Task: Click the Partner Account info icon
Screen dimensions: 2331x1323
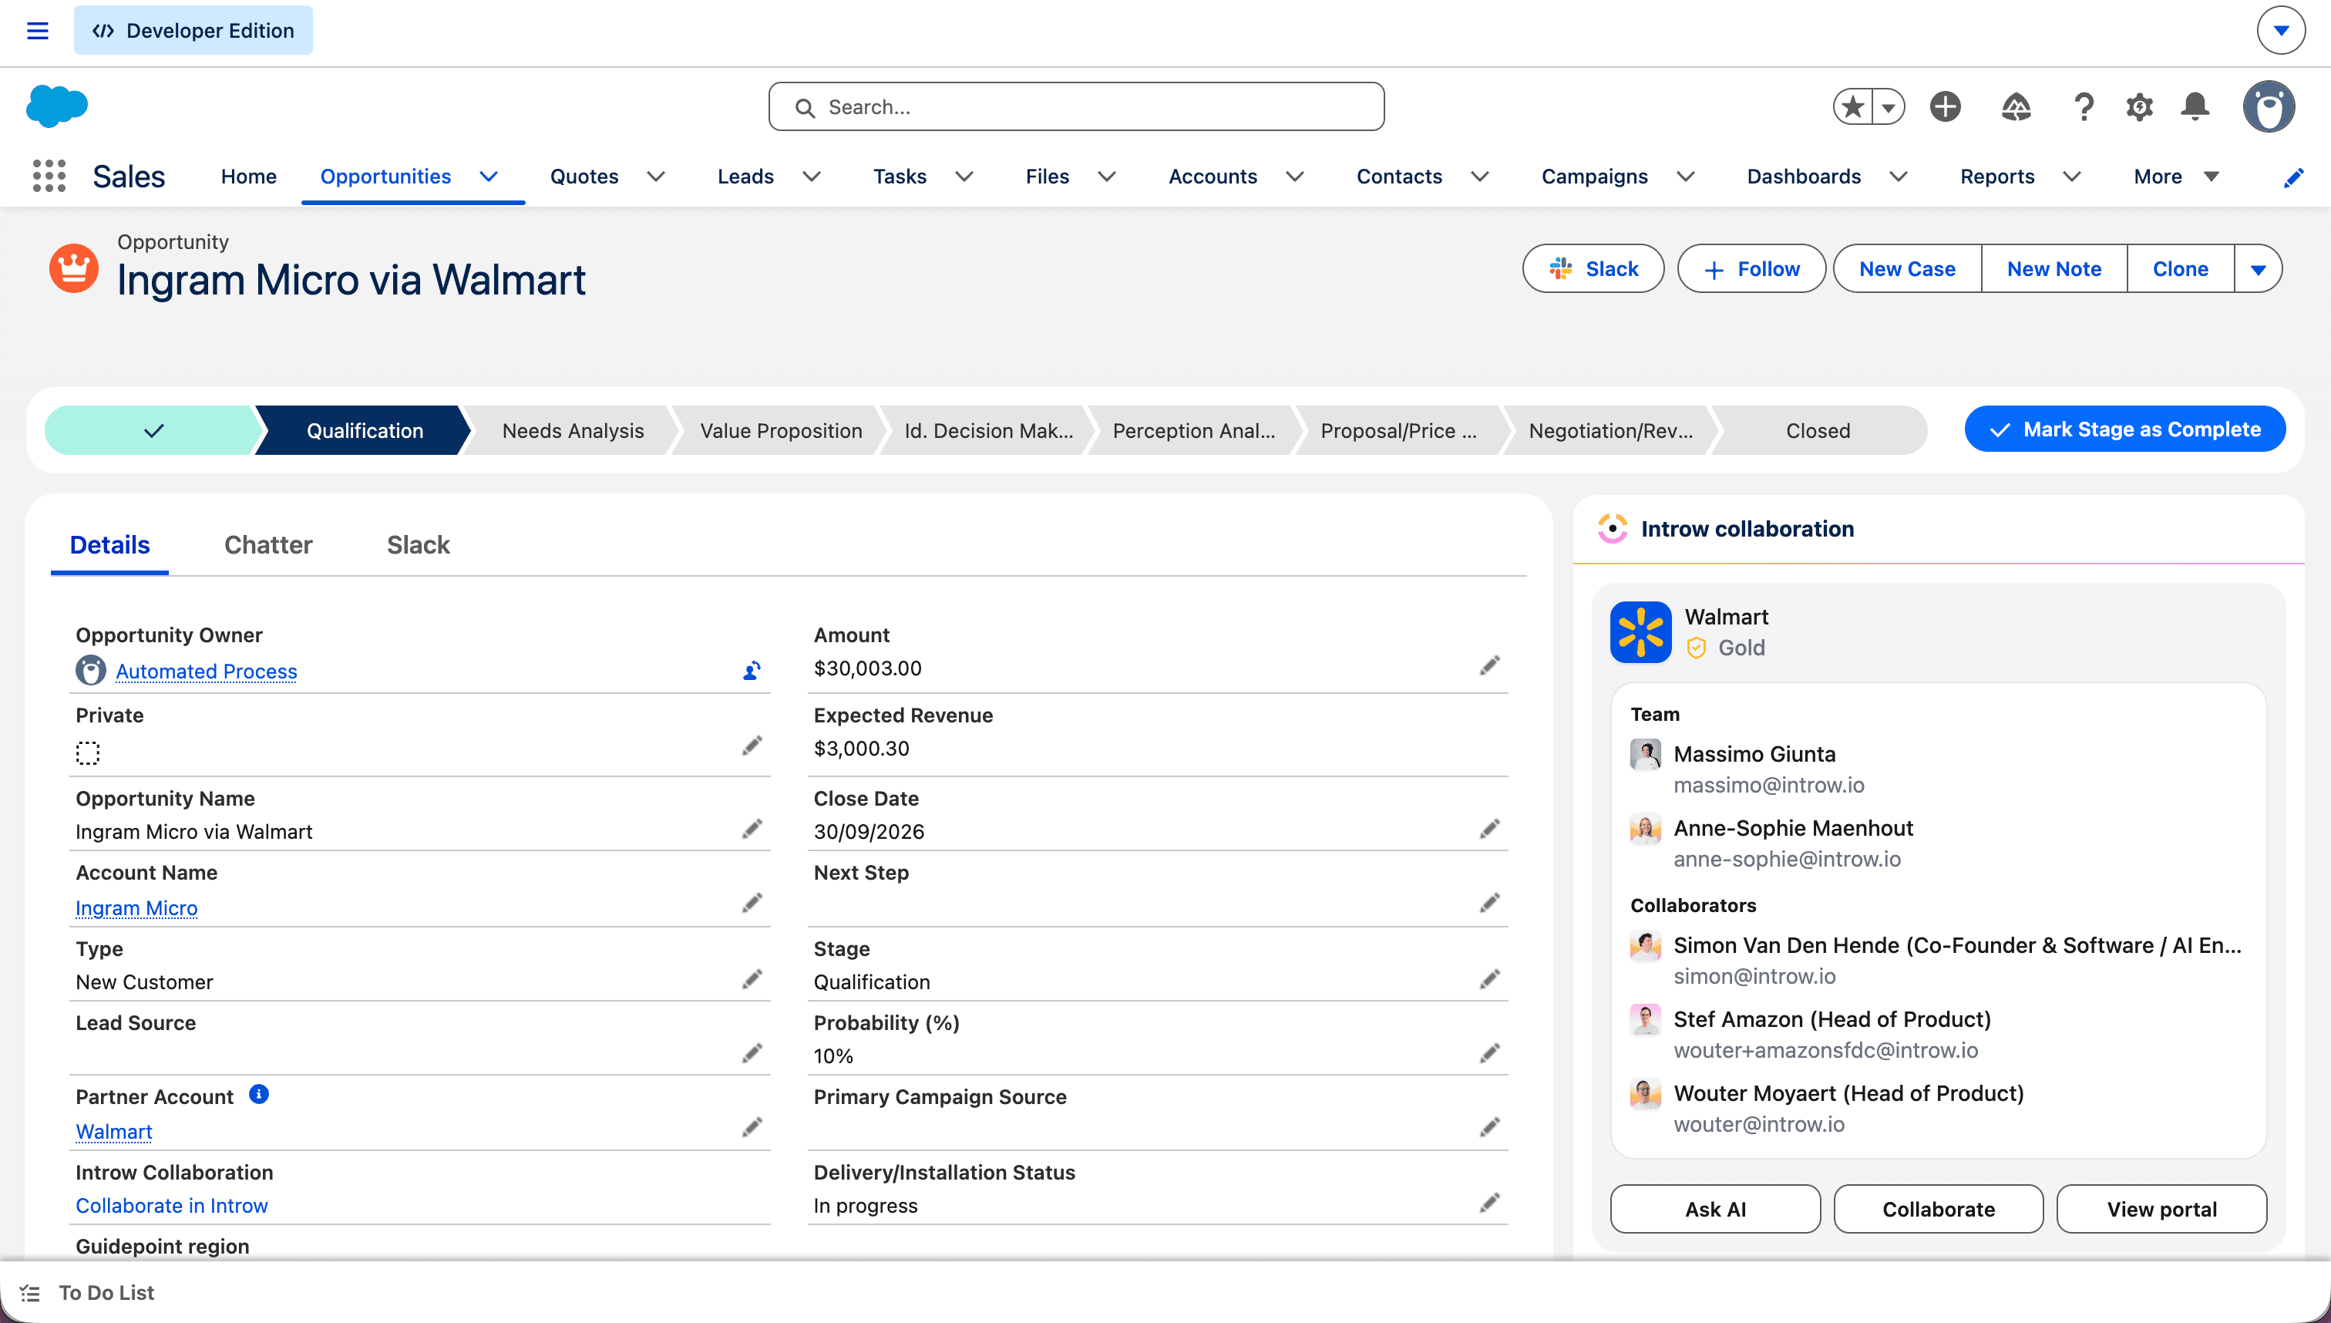Action: click(x=259, y=1094)
